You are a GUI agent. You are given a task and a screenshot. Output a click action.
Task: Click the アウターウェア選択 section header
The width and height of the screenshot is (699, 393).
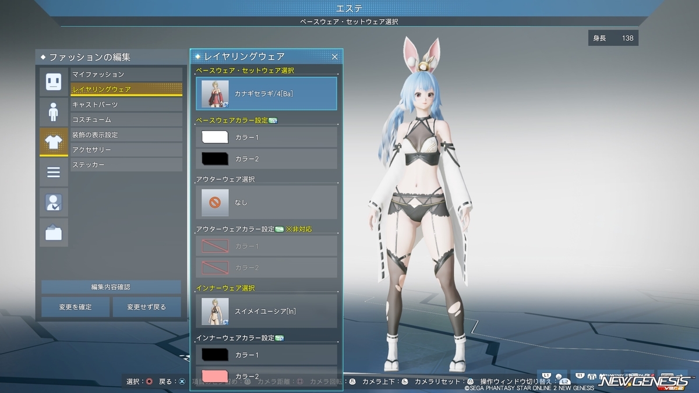click(225, 179)
